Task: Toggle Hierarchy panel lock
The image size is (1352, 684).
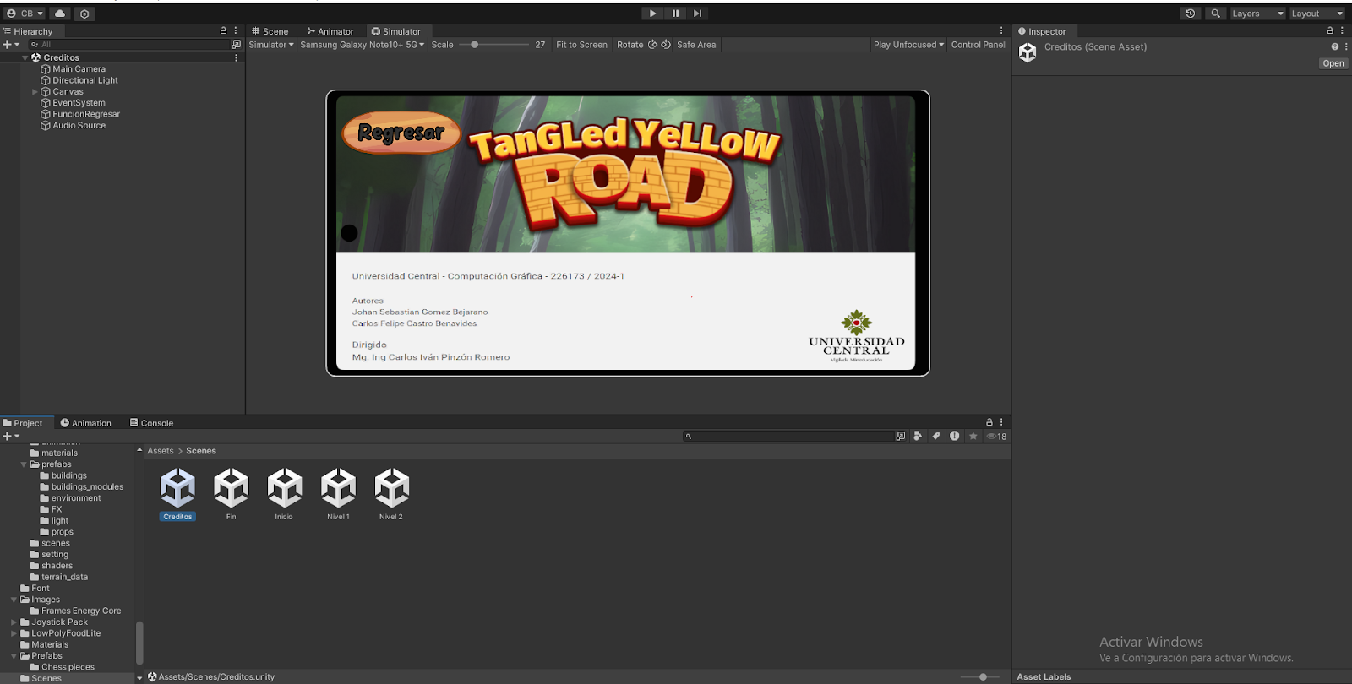Action: (223, 30)
